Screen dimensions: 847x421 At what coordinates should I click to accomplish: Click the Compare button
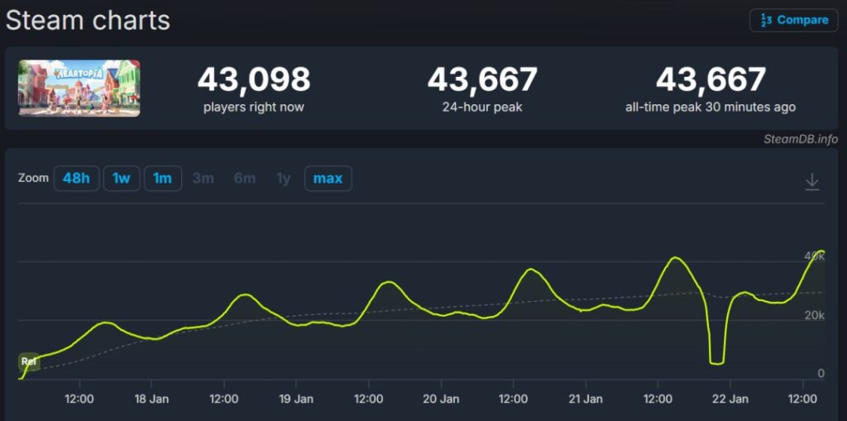pyautogui.click(x=793, y=20)
